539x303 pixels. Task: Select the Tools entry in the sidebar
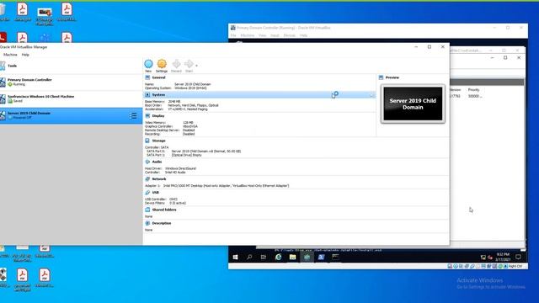point(71,66)
